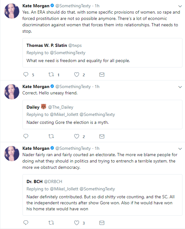Like the tweet about ERA provisions

tap(77, 75)
